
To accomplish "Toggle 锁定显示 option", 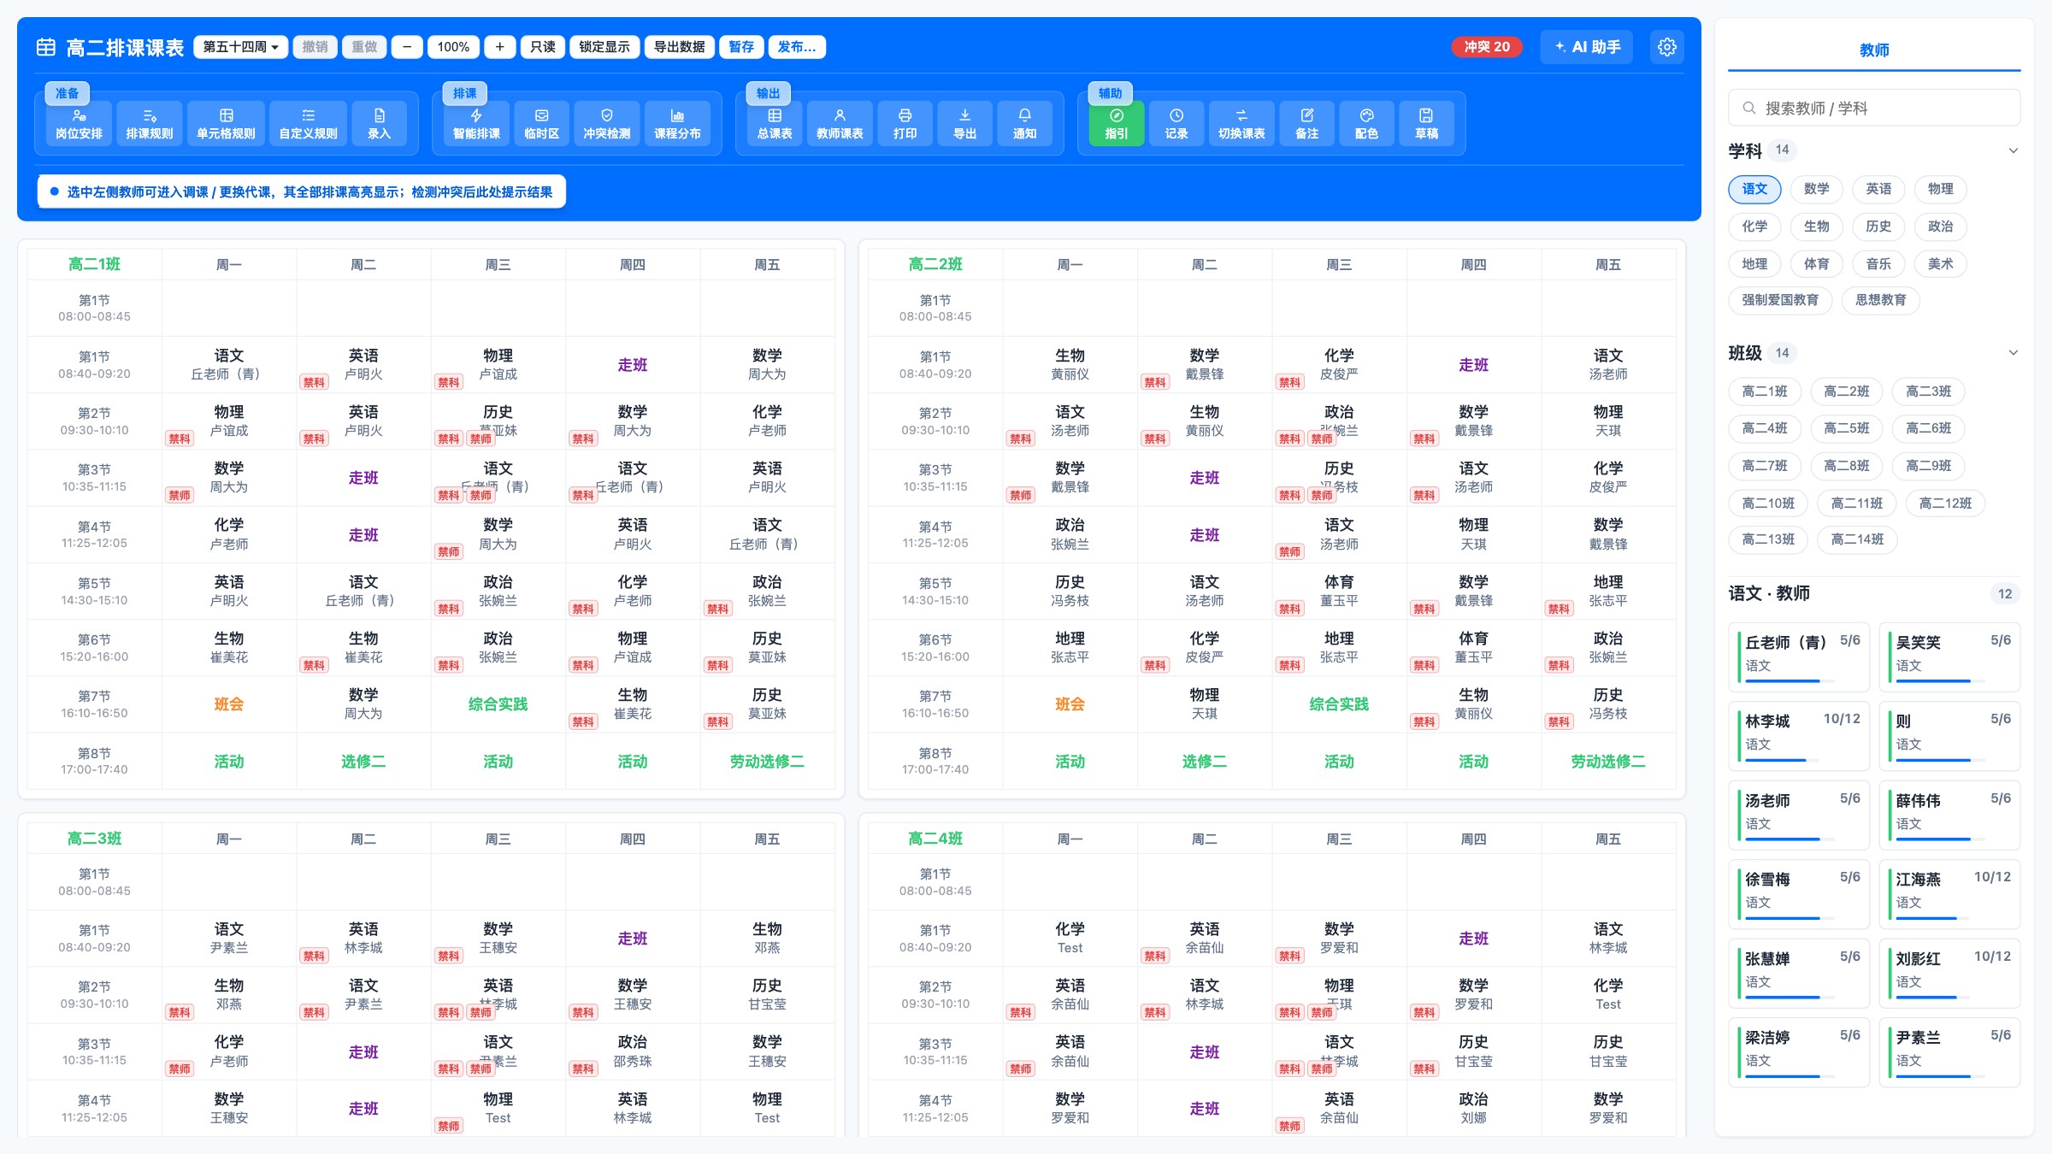I will coord(604,47).
